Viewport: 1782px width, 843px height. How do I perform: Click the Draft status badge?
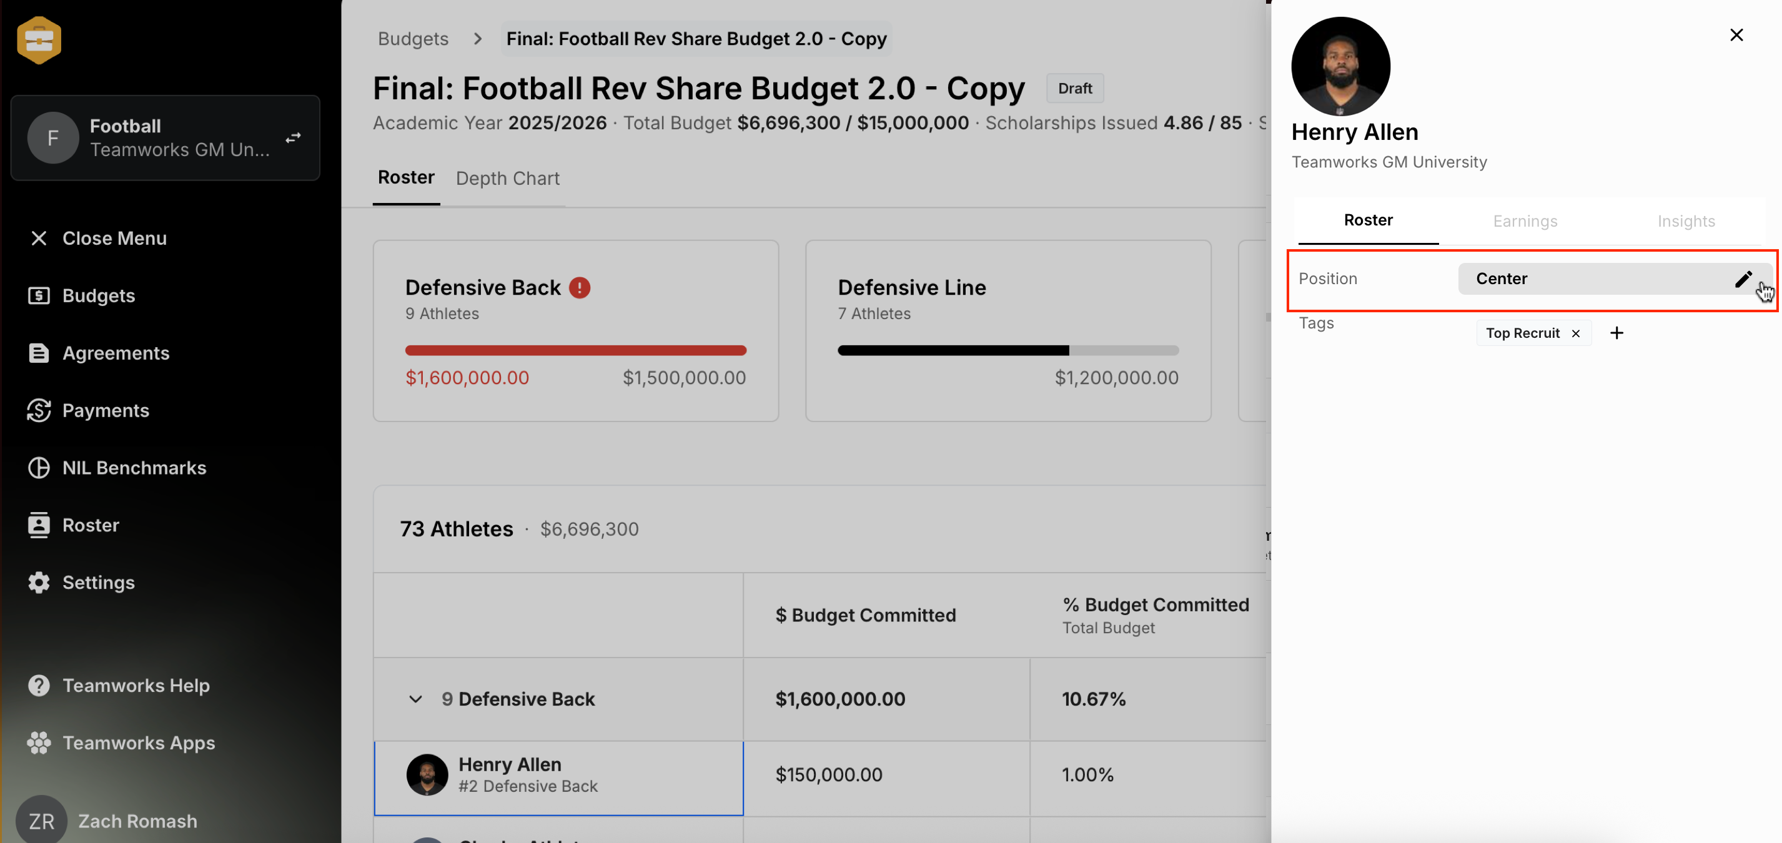[1075, 89]
